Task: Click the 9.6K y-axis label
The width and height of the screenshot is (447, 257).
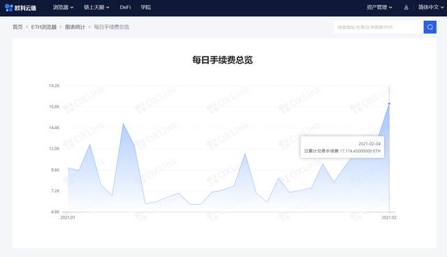Action: point(55,170)
